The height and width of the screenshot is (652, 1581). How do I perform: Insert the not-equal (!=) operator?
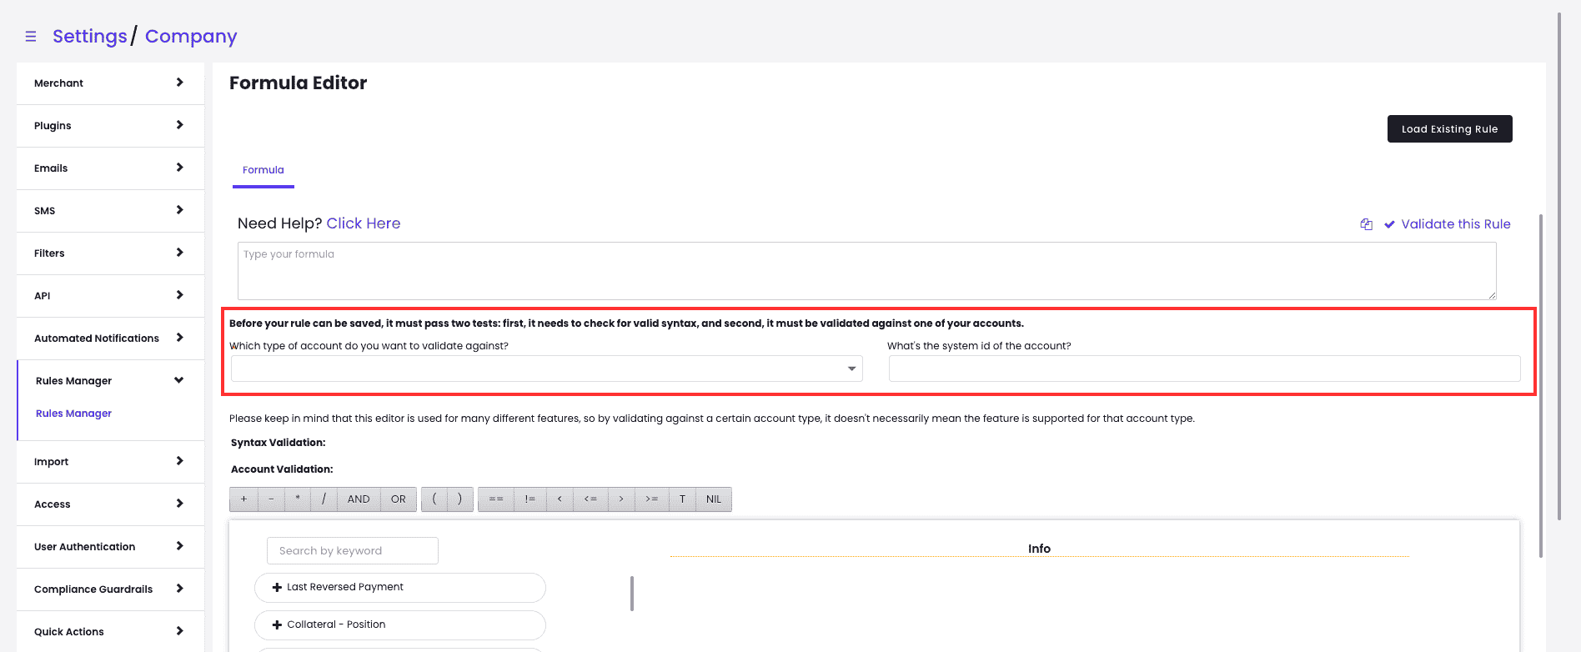coord(530,499)
